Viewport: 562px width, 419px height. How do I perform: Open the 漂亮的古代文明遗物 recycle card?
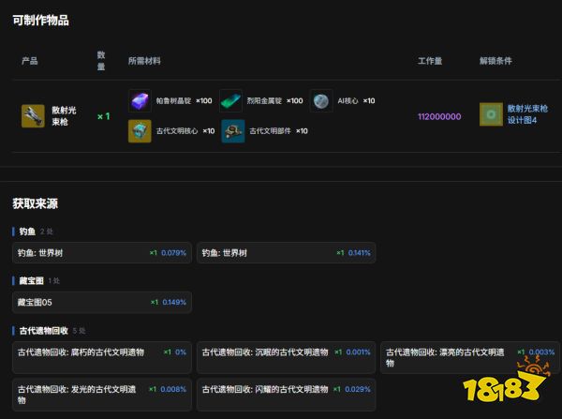pyautogui.click(x=470, y=358)
